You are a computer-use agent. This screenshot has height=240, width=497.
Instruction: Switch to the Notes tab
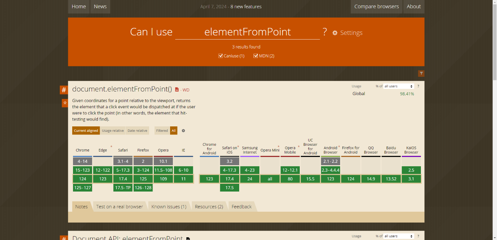tap(82, 207)
